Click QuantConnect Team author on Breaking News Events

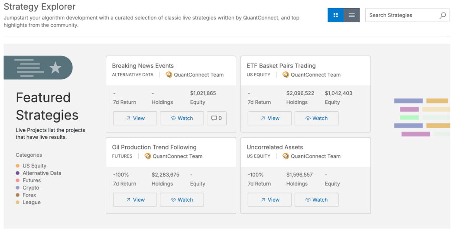(x=199, y=75)
